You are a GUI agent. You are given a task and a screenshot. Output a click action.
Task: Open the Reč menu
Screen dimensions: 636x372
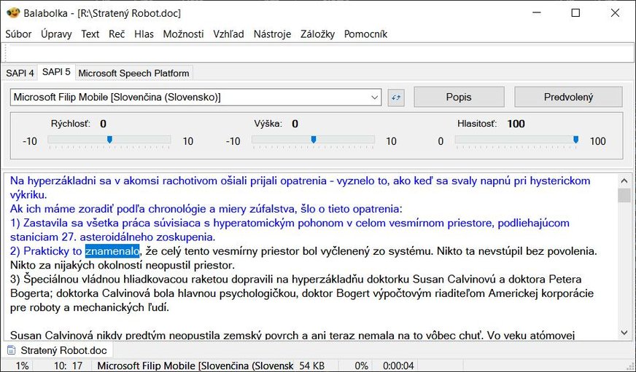117,33
